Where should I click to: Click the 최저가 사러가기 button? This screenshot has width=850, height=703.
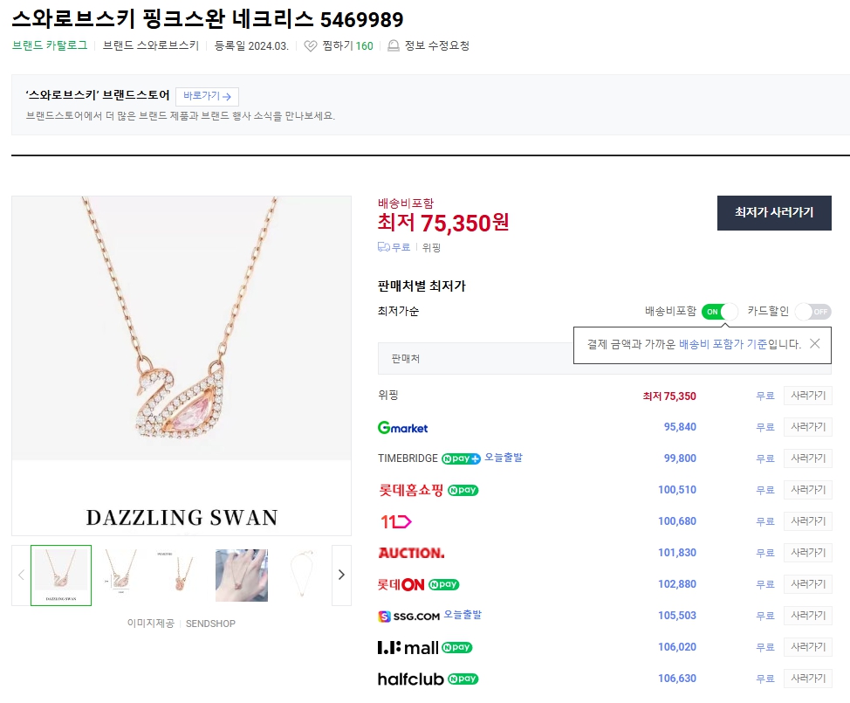(x=774, y=213)
